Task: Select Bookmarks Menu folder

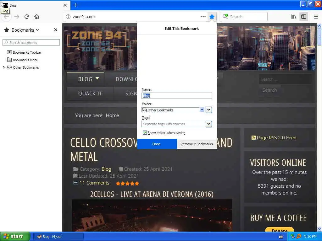Action: [x=23, y=60]
